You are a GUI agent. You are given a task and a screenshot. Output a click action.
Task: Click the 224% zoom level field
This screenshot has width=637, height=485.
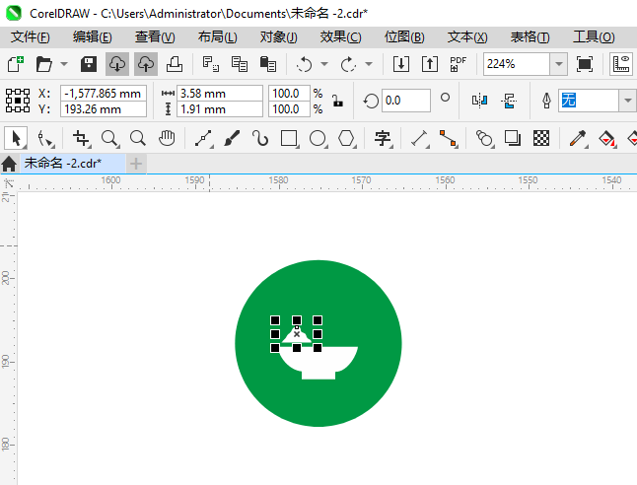point(517,64)
